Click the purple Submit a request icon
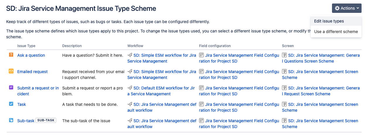This screenshot has height=138, width=368. pyautogui.click(x=11, y=88)
